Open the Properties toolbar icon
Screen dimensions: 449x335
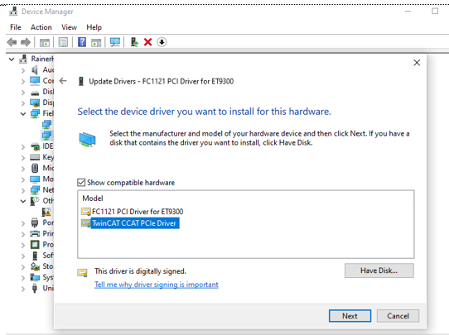coord(63,42)
